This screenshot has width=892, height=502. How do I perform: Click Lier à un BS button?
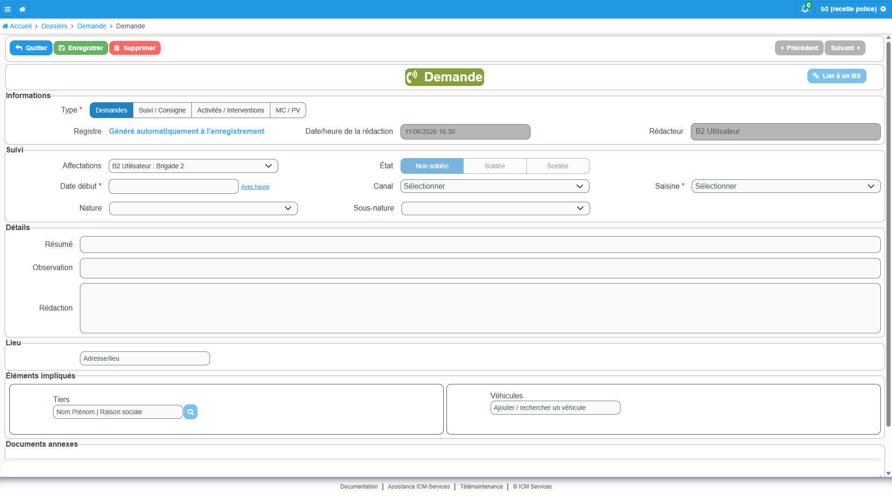(x=837, y=76)
